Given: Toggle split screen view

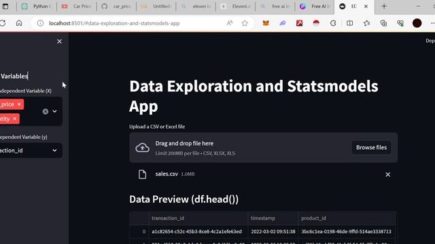Looking at the screenshot, I should pos(350,23).
